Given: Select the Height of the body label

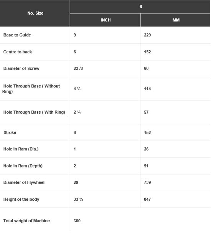Looking at the screenshot, I should 21,199.
